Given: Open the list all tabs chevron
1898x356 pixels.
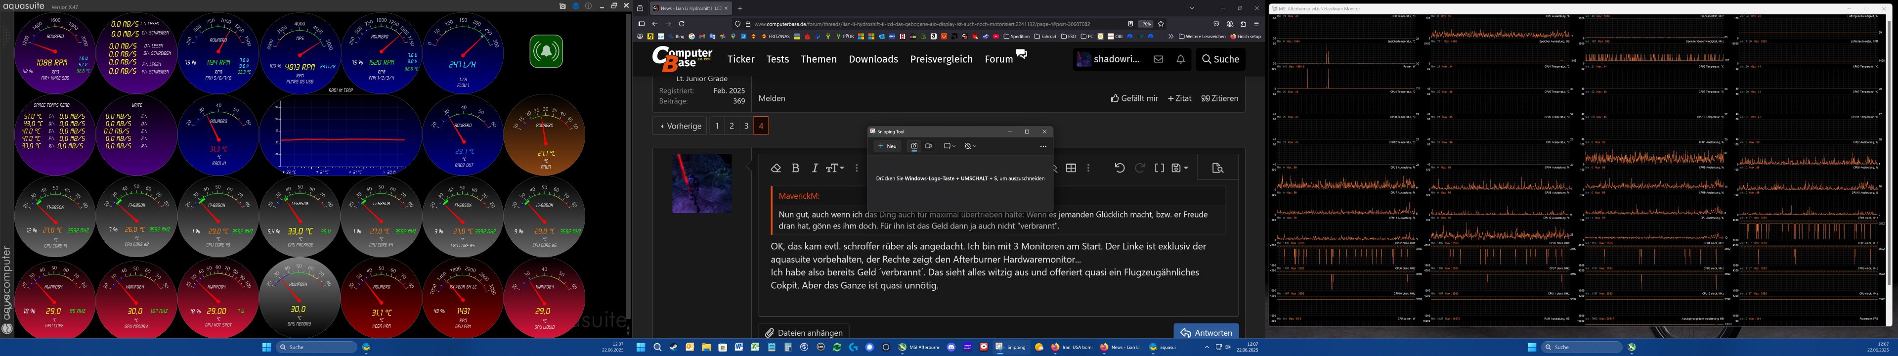Looking at the screenshot, I should (x=1191, y=8).
